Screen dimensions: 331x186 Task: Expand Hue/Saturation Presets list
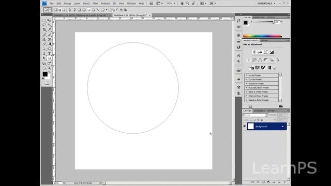(x=246, y=87)
